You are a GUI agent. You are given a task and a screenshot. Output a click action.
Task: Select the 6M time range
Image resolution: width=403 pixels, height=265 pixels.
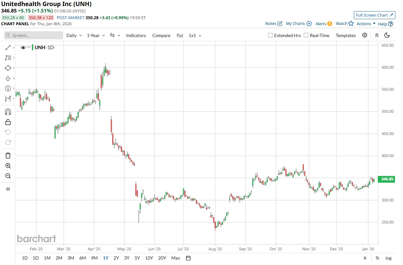pos(83,258)
